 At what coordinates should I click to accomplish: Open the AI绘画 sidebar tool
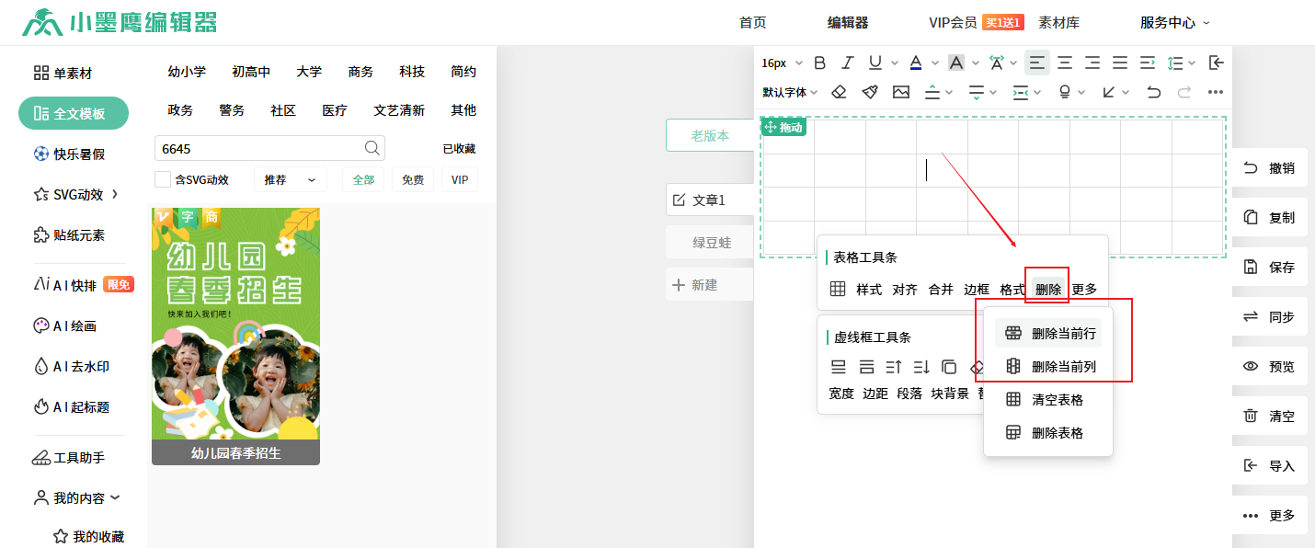click(x=65, y=325)
